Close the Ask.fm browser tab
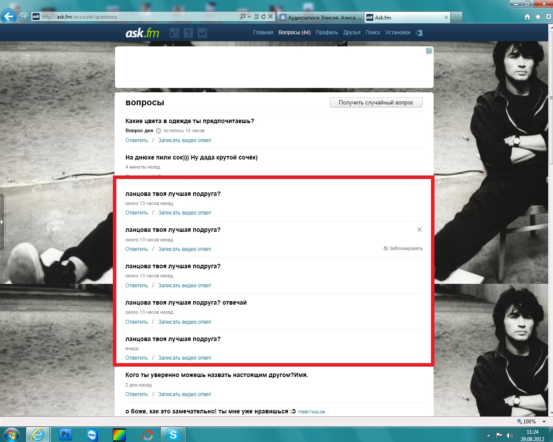 pos(446,17)
